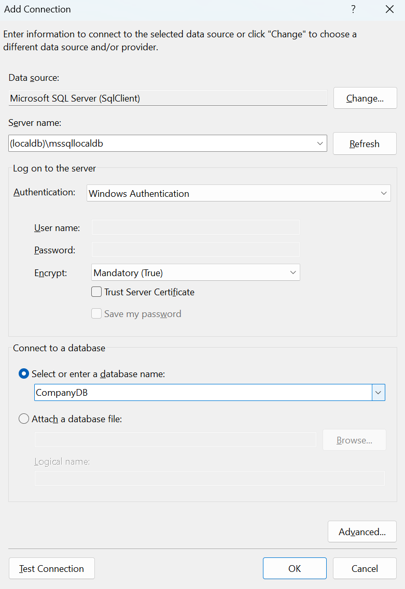The width and height of the screenshot is (405, 589).
Task: Confirm the connection with OK
Action: click(295, 568)
